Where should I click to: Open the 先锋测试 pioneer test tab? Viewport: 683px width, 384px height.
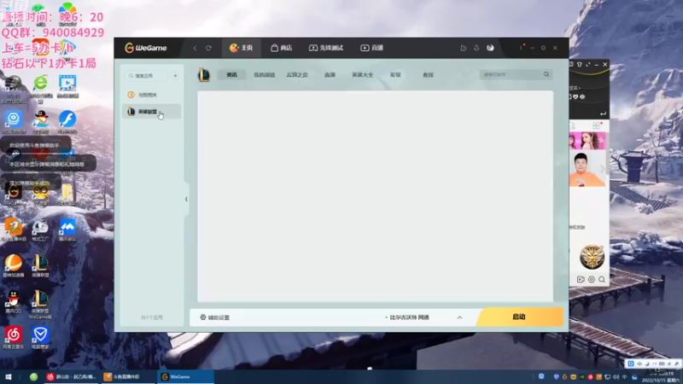pos(326,48)
